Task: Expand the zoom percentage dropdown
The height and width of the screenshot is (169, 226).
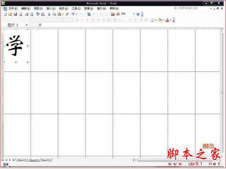Action: (134, 14)
